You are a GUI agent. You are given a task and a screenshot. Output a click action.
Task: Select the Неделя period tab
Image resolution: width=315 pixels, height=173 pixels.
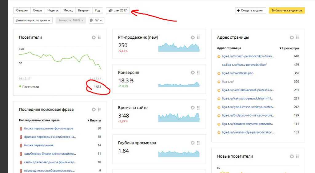53,10
